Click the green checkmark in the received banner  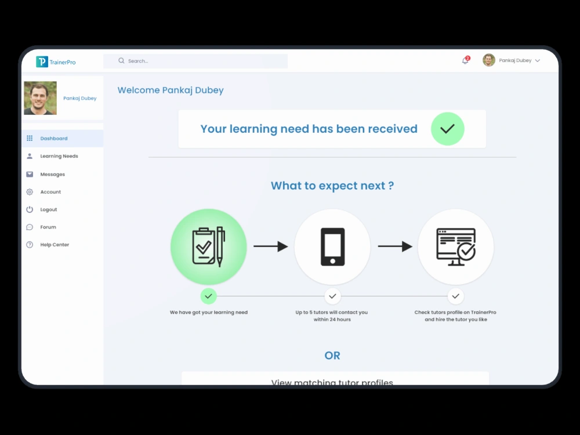pyautogui.click(x=448, y=129)
